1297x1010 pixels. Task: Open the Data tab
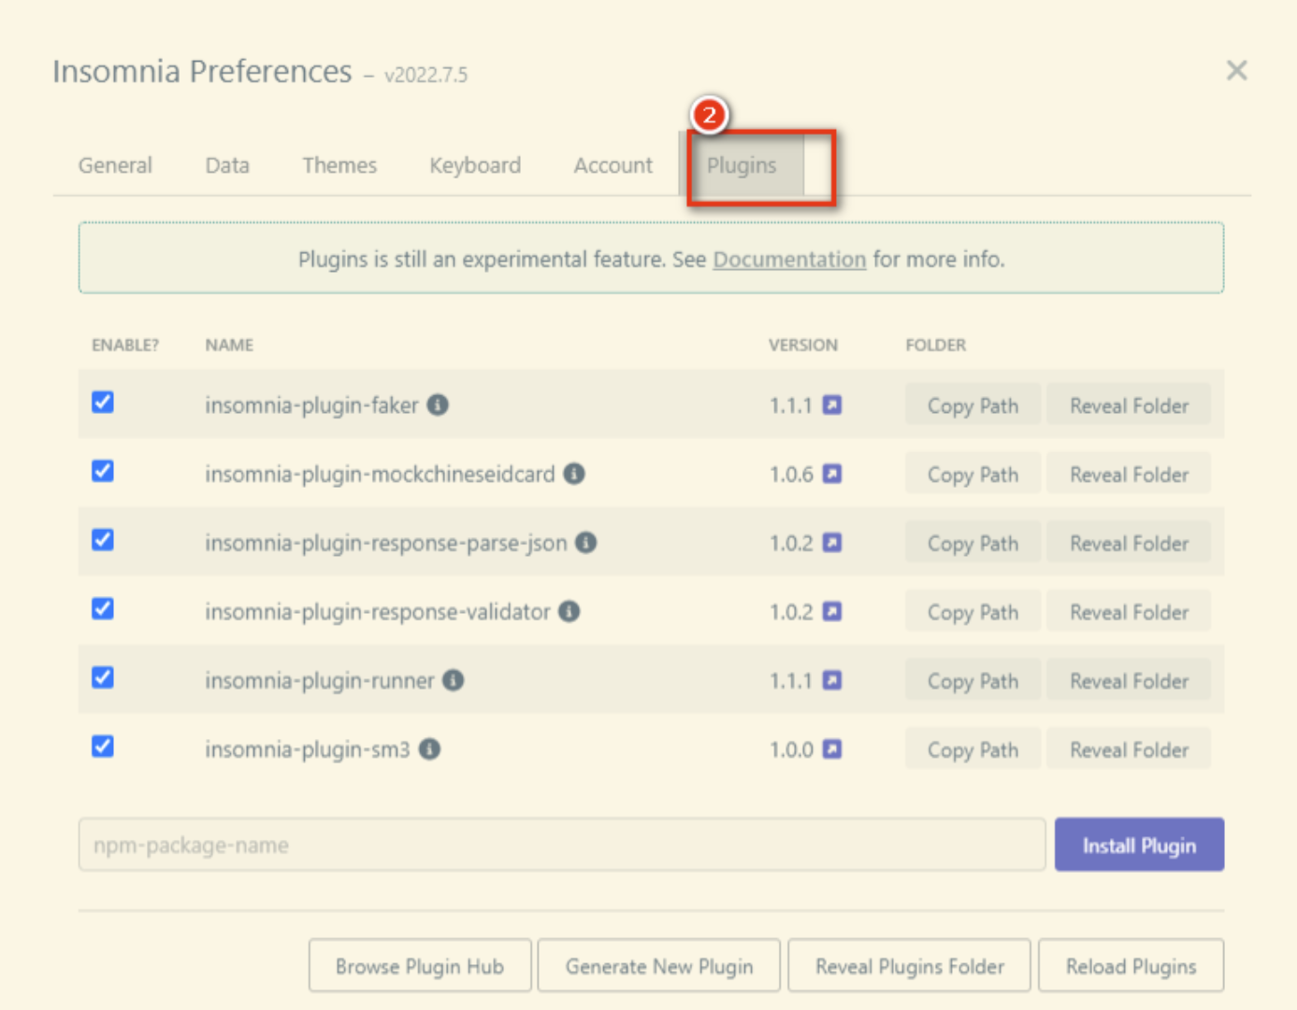pyautogui.click(x=227, y=165)
